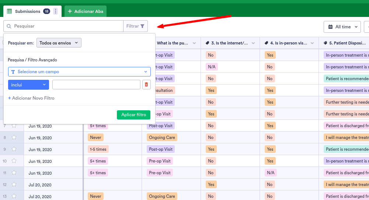Image resolution: width=369 pixels, height=200 pixels.
Task: Click tag icon in '3. Is the internet' header
Action: point(208,43)
